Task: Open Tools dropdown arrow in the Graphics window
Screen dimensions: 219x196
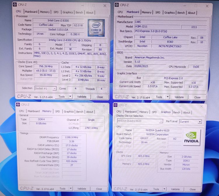Action: coord(164,189)
